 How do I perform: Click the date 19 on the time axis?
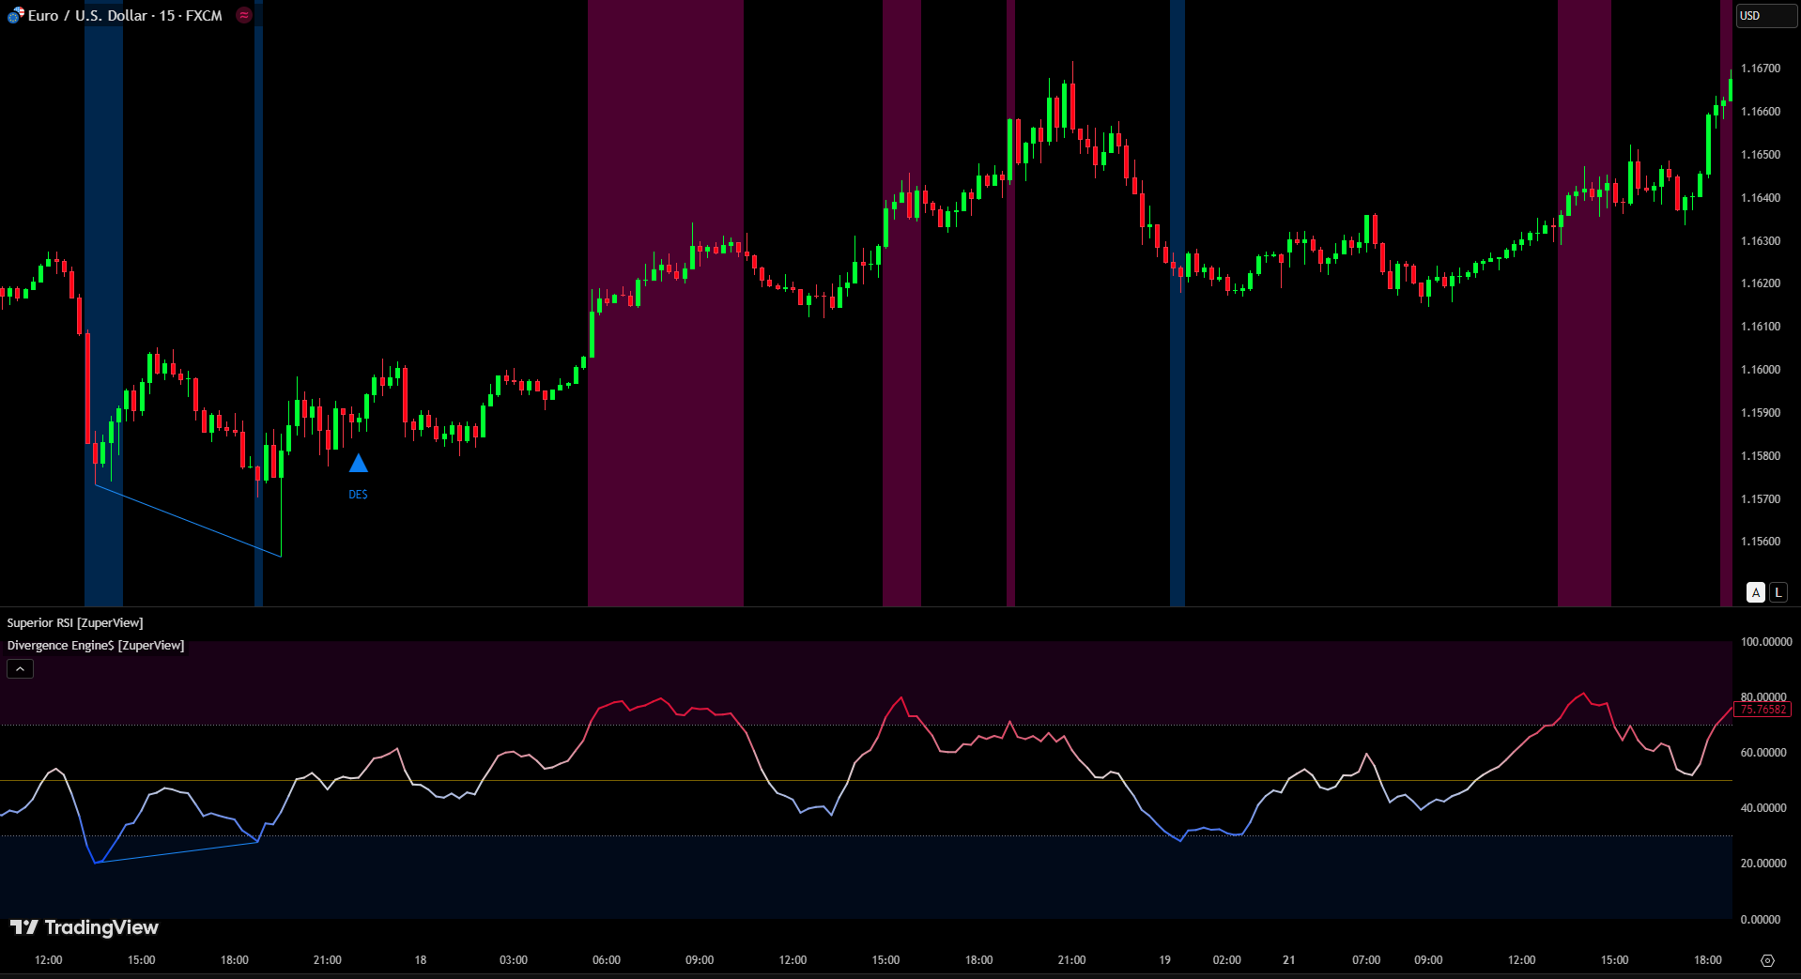click(x=1164, y=960)
